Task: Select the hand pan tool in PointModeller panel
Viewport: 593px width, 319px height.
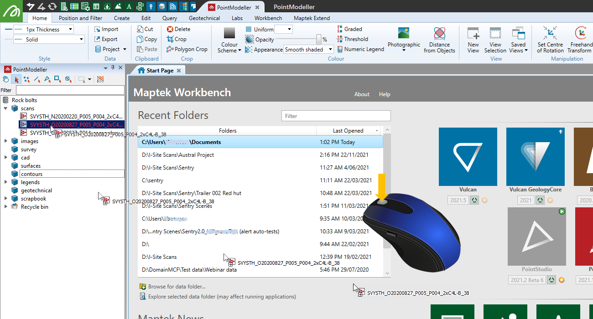Action: [x=6, y=79]
